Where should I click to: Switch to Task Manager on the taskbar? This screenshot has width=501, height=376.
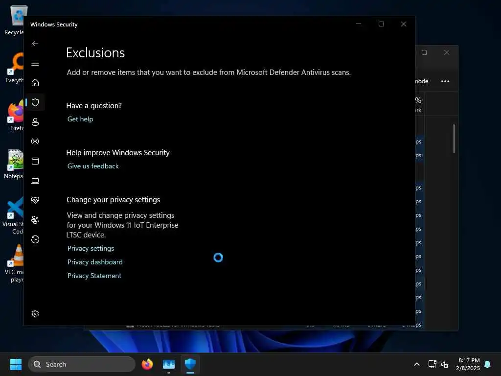pos(169,364)
